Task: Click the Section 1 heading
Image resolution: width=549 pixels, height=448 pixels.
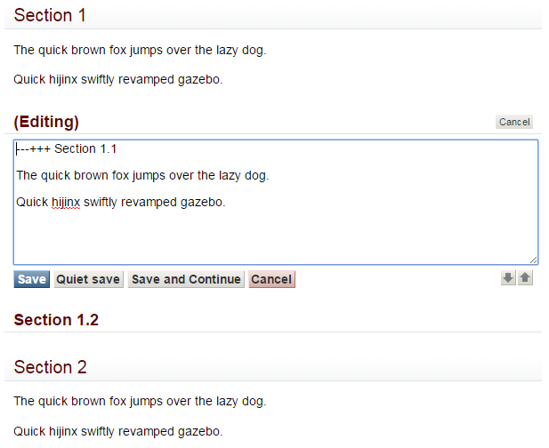Action: coord(50,15)
